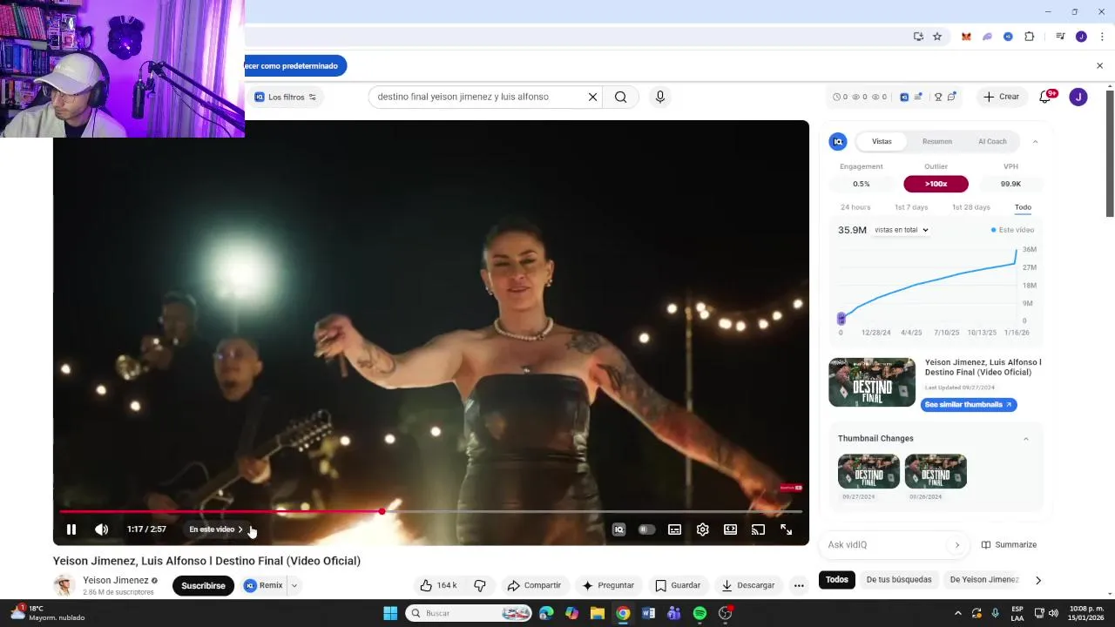1115x627 pixels.
Task: Open the 09/27/2024 thumbnail change
Action: 868,471
